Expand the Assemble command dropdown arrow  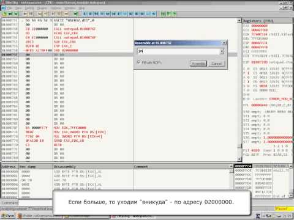[x=222, y=51]
